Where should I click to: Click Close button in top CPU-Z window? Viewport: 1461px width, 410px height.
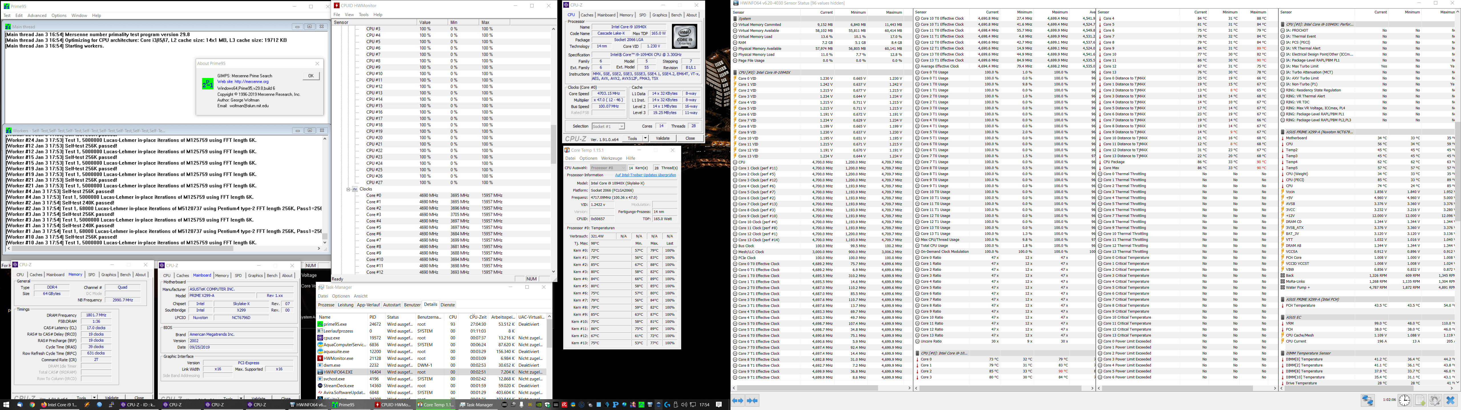click(690, 138)
